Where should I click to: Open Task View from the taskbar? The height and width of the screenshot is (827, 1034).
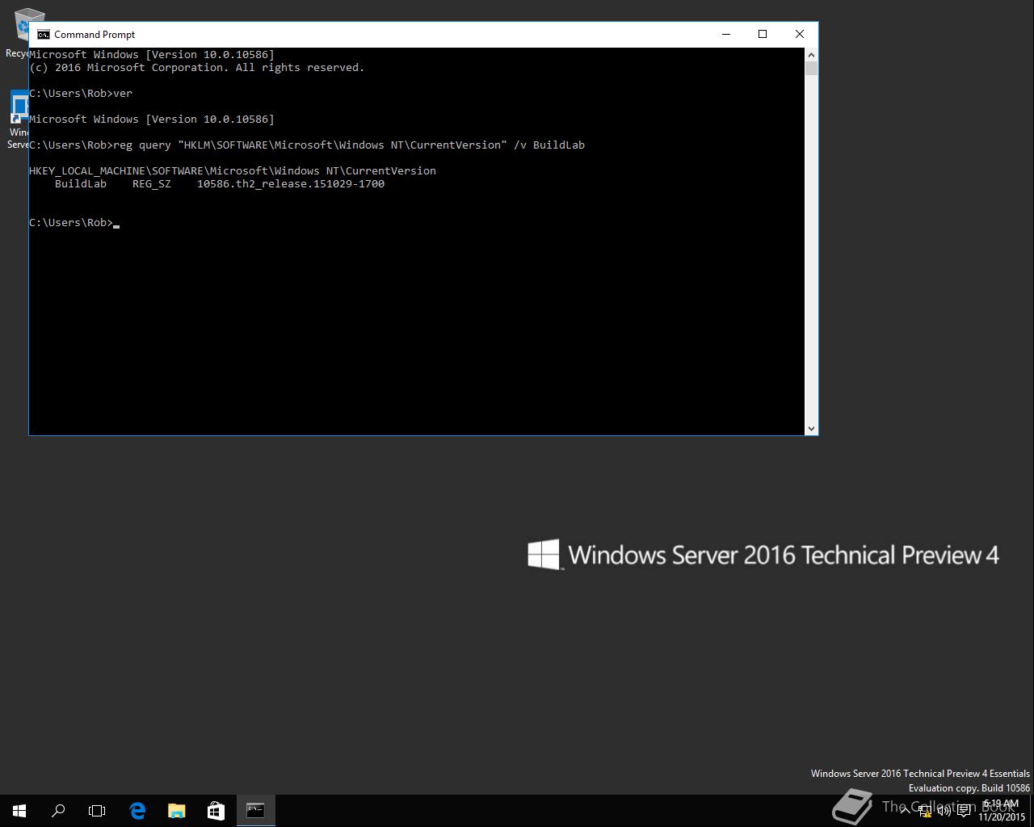click(x=97, y=811)
